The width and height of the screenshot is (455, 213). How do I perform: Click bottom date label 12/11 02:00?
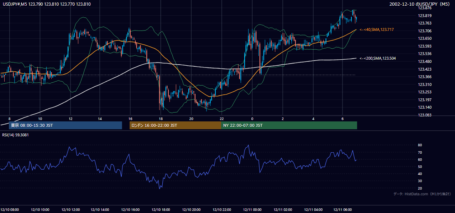[x=282, y=210]
